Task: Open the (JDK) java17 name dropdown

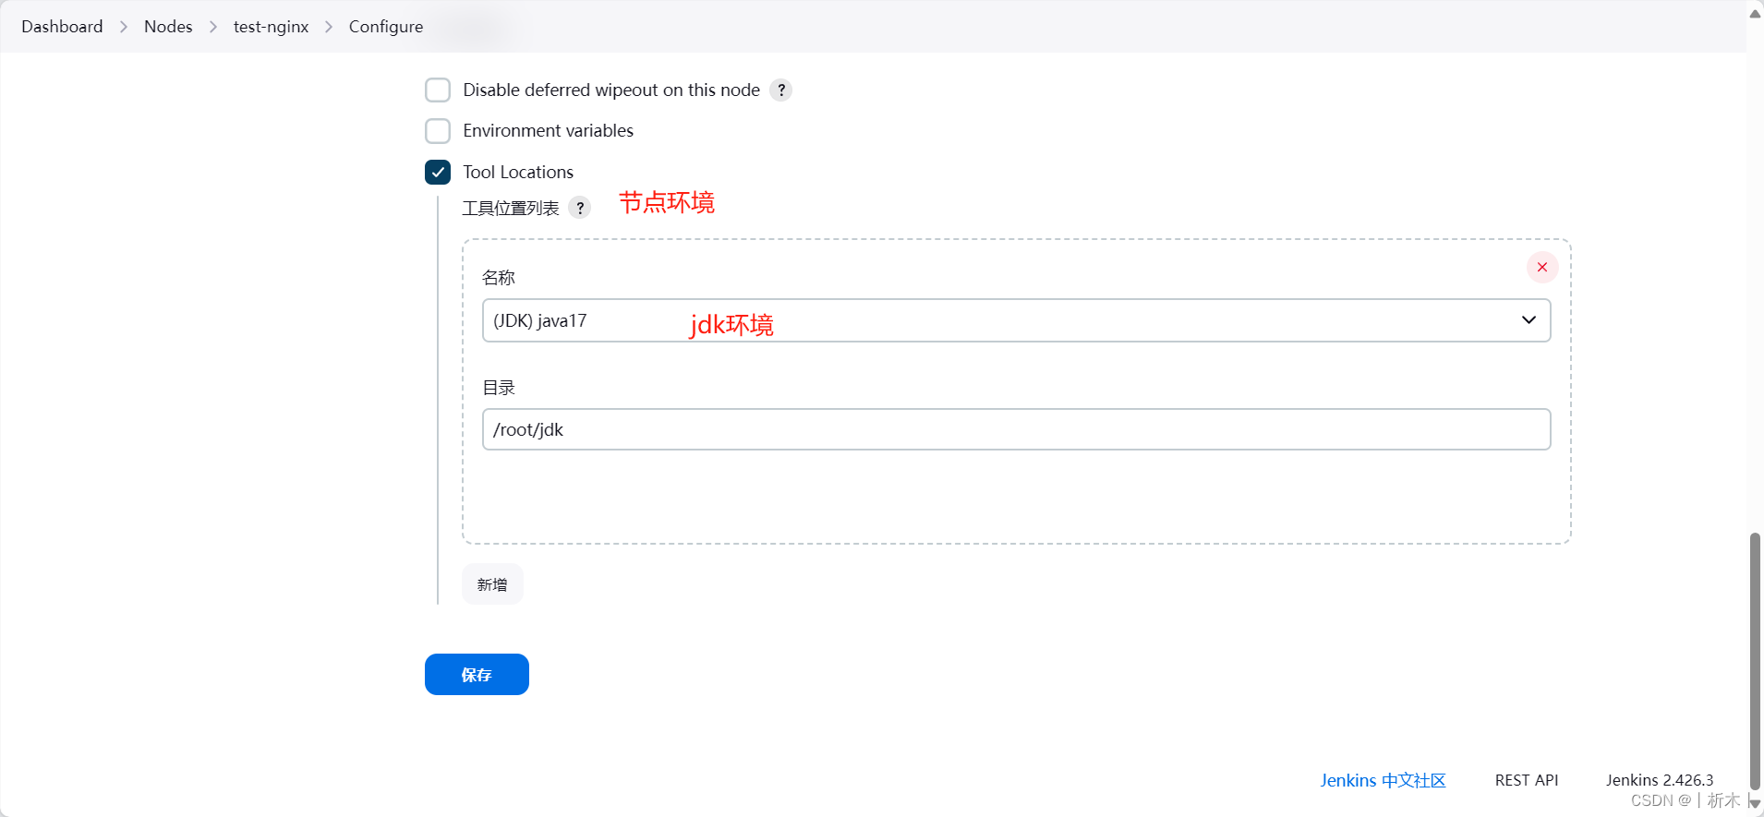Action: pyautogui.click(x=1016, y=320)
